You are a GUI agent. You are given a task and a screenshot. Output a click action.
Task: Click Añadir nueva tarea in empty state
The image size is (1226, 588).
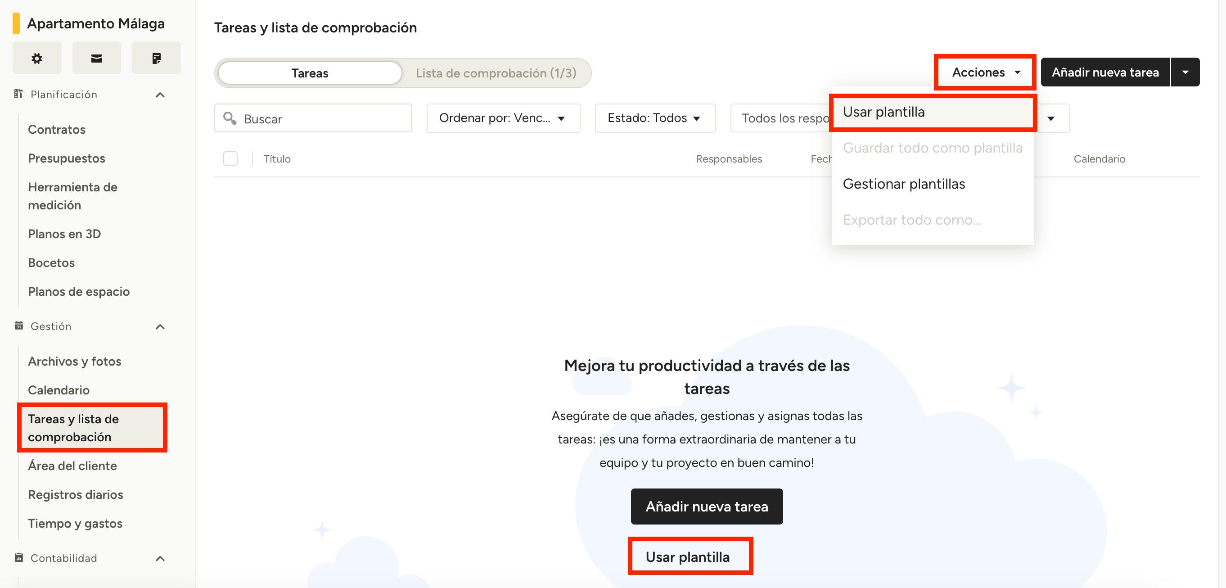click(x=706, y=506)
